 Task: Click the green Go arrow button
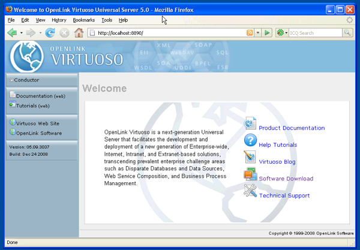[268, 33]
